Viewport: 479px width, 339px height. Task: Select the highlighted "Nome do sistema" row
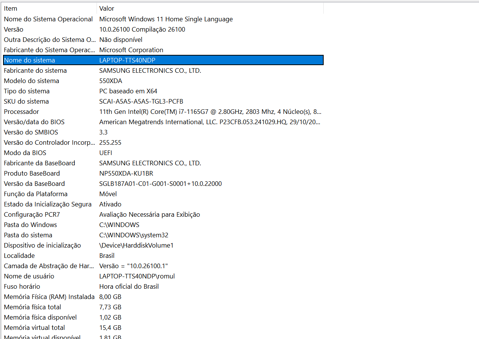pos(163,60)
